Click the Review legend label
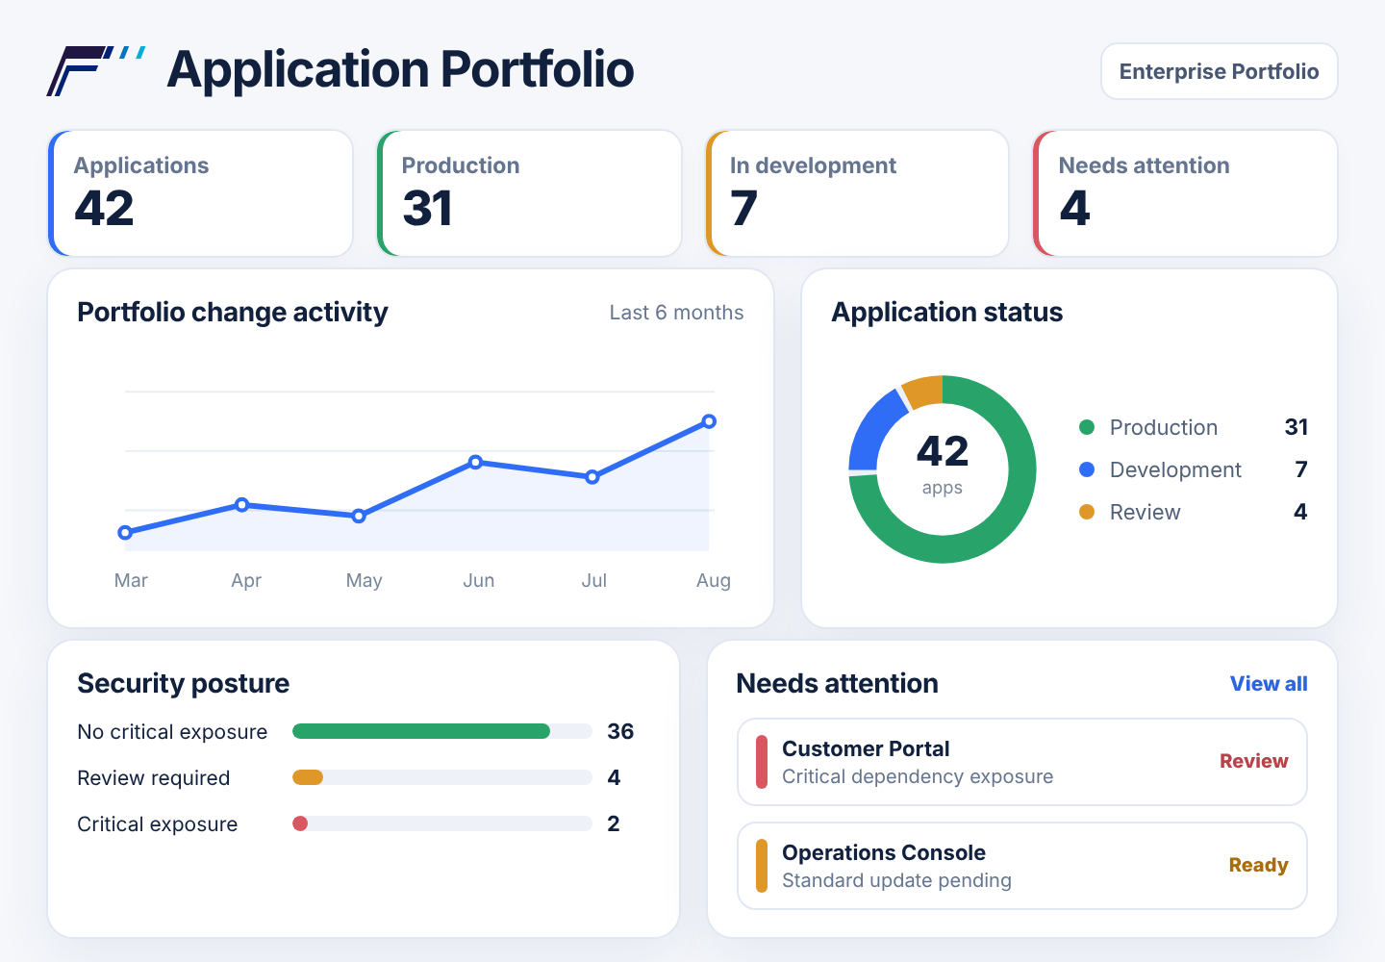 pos(1145,512)
